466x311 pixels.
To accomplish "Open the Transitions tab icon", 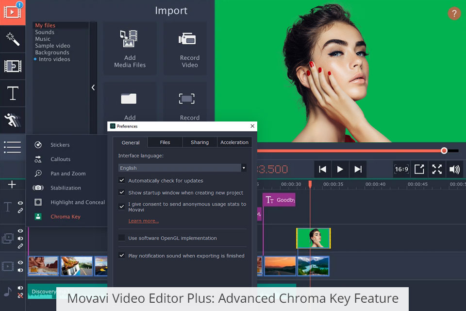I will [x=13, y=66].
